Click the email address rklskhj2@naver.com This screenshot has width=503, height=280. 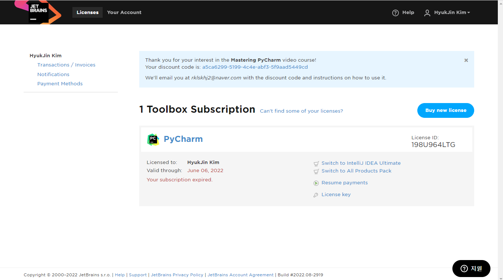[x=216, y=78]
